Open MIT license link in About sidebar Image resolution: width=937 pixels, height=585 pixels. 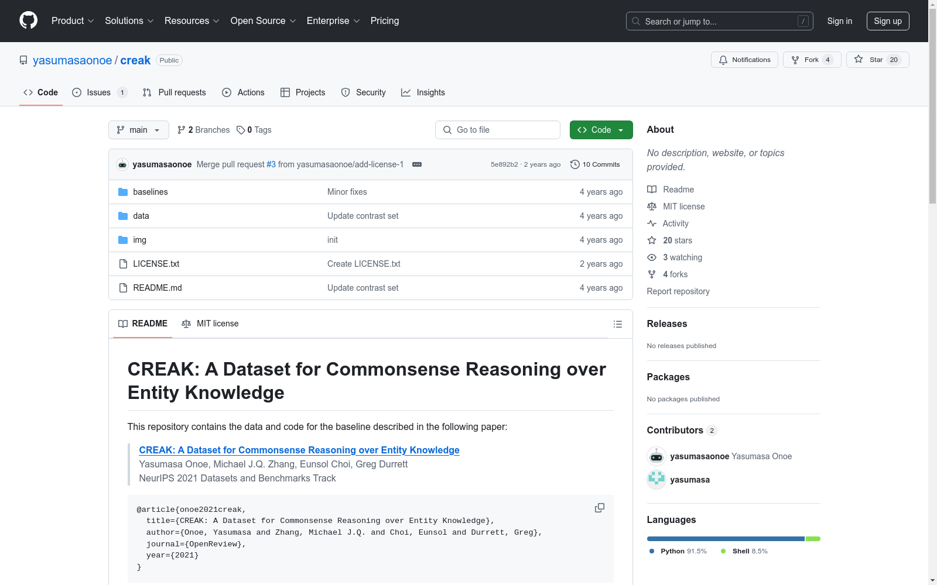(676, 207)
